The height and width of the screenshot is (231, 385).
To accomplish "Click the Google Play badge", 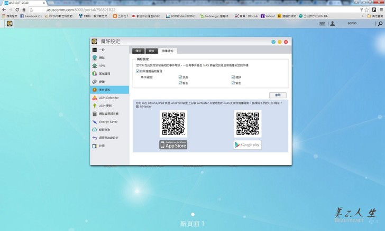I will point(247,145).
